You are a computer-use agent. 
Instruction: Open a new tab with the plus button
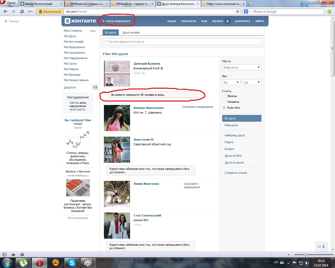point(250,4)
